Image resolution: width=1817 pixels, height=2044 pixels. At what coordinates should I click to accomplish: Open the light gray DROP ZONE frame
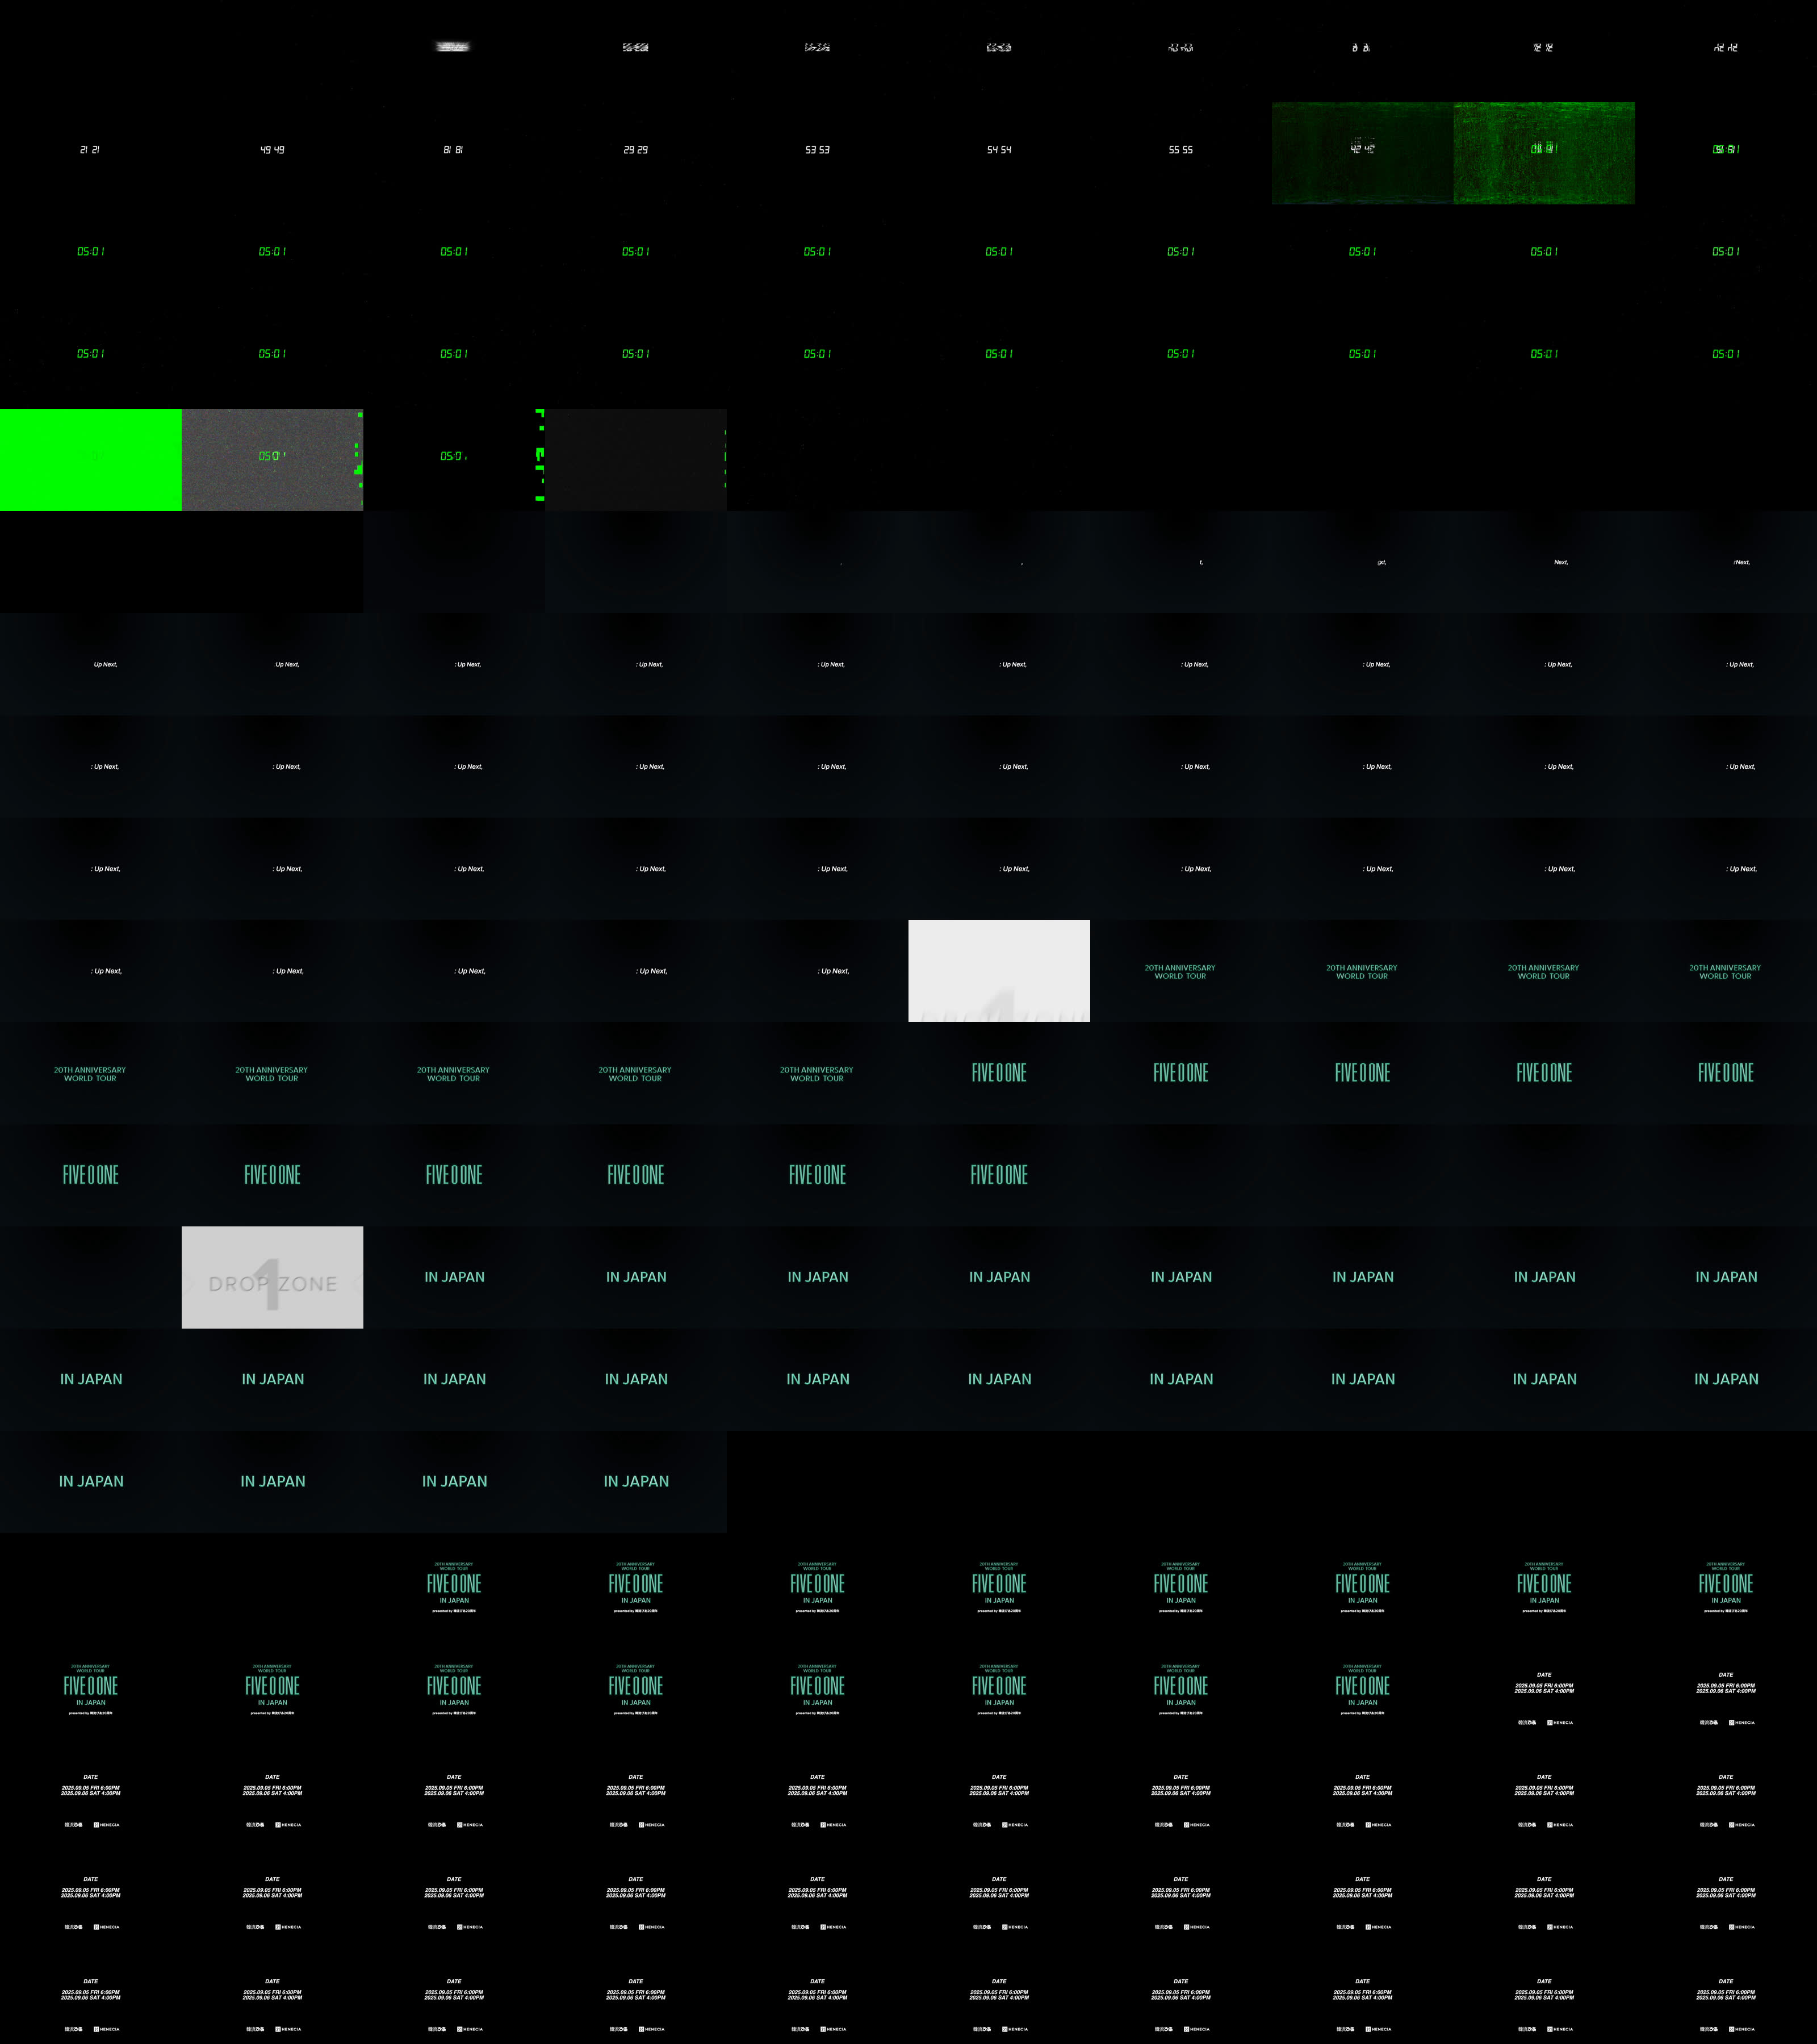(272, 1277)
